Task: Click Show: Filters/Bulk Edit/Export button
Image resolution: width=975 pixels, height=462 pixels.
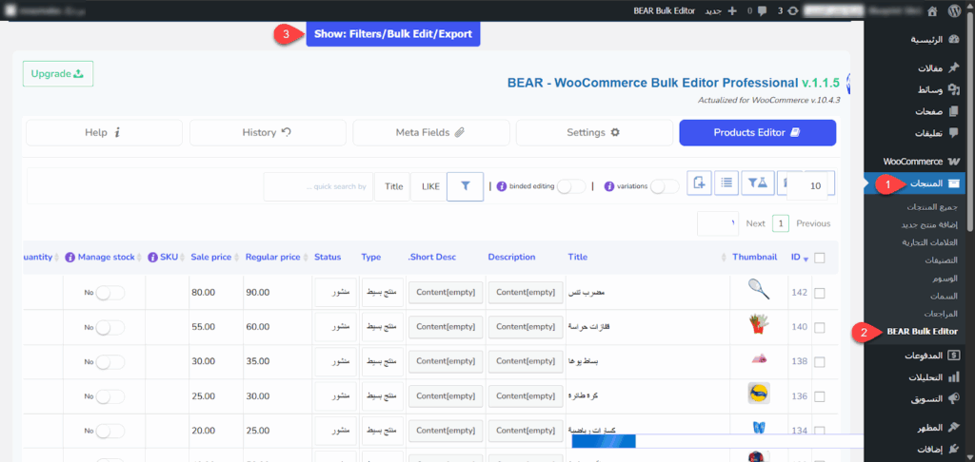Action: click(x=393, y=34)
